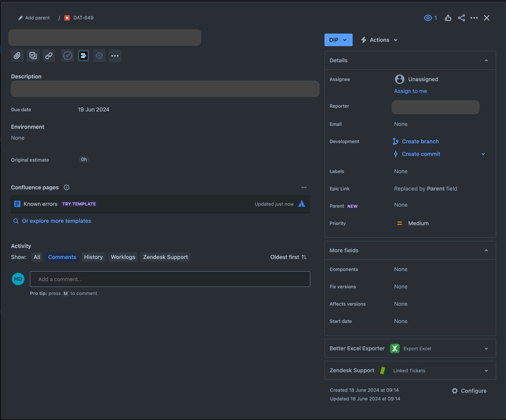Open the top-right more actions ellipsis
This screenshot has height=420, width=506.
tap(474, 18)
